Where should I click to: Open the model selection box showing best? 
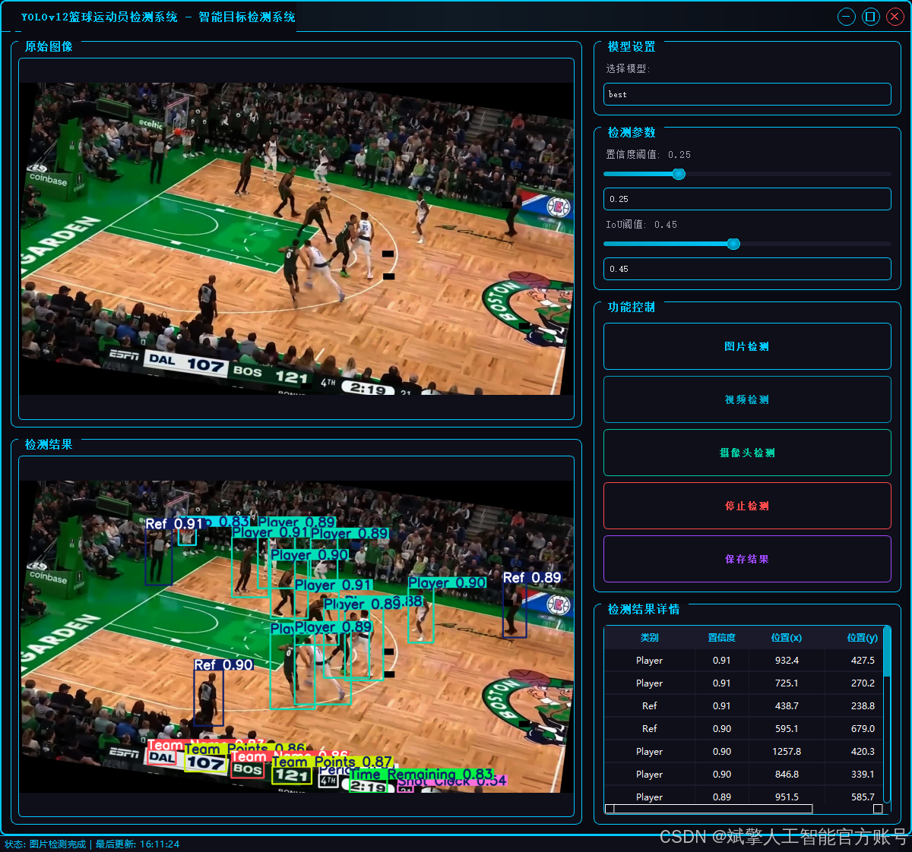(x=747, y=94)
